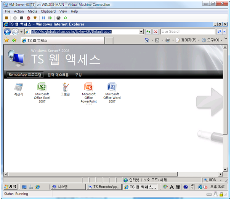Click the IE Refresh button
Image resolution: width=231 pixels, height=200 pixels.
pyautogui.click(x=148, y=32)
